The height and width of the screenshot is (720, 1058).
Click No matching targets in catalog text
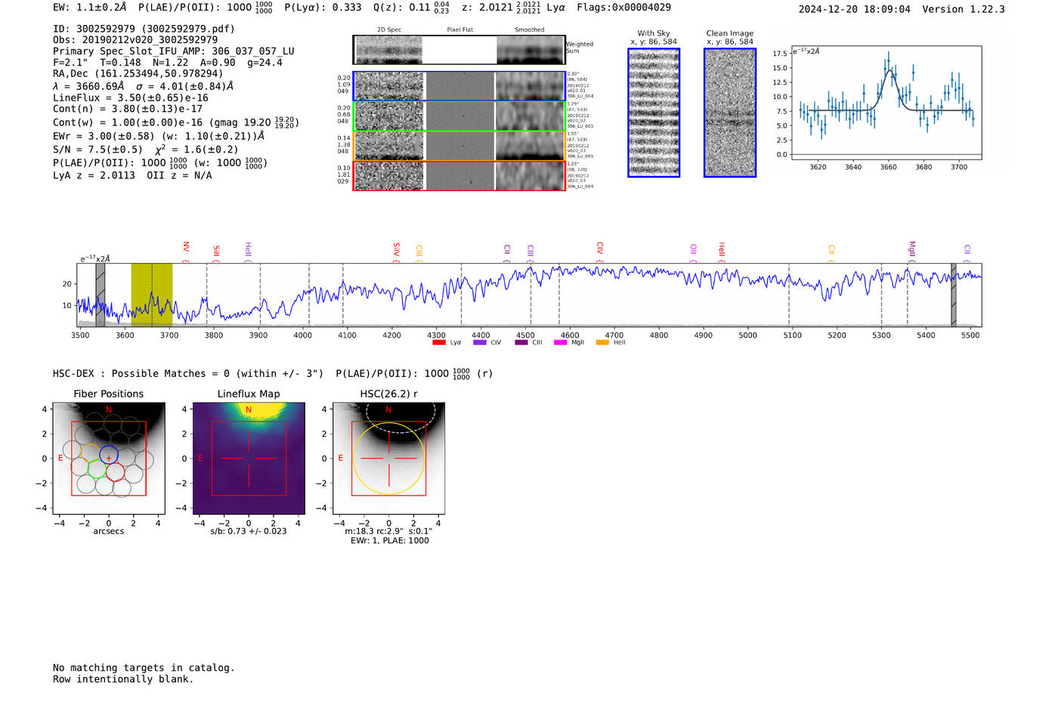(144, 668)
